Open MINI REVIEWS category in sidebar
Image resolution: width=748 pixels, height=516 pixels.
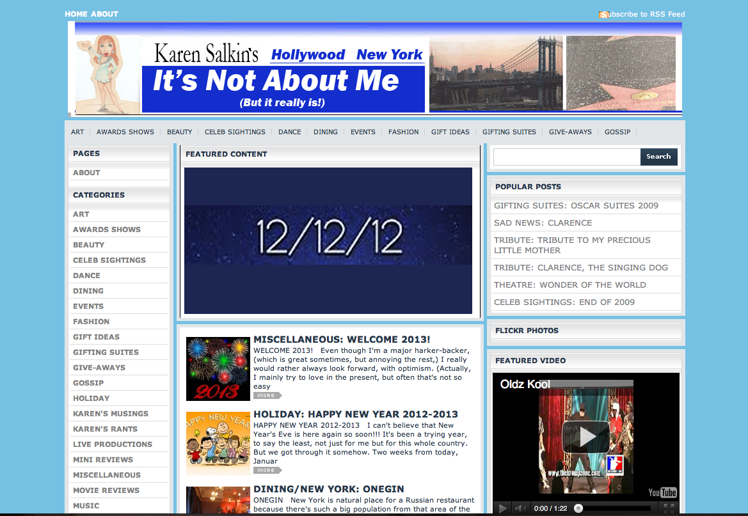pyautogui.click(x=103, y=459)
